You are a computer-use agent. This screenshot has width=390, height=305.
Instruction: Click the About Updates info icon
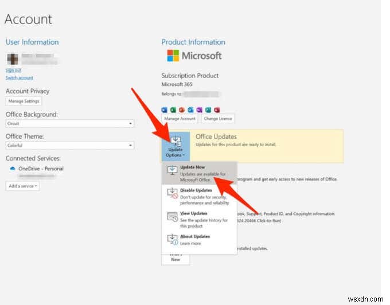(173, 240)
